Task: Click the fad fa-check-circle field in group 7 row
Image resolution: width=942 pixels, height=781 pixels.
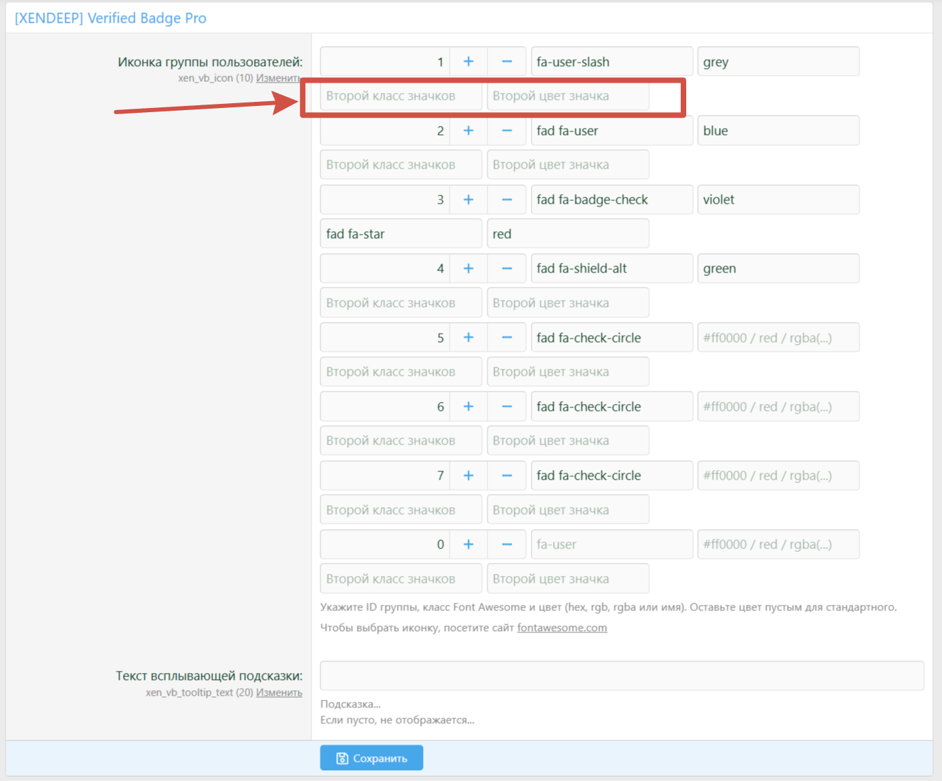Action: tap(612, 475)
